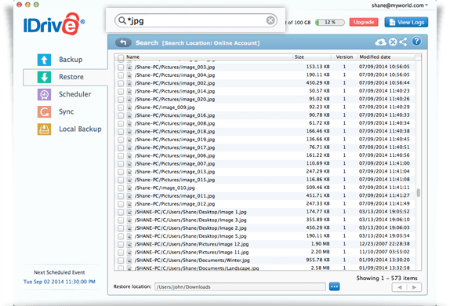
Task: Select Pictures/Image 11.jpg file name
Action: [192, 253]
